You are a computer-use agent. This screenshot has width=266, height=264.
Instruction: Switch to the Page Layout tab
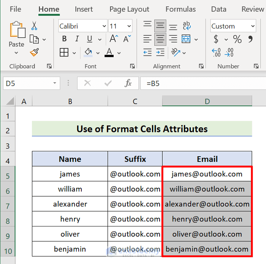[129, 9]
